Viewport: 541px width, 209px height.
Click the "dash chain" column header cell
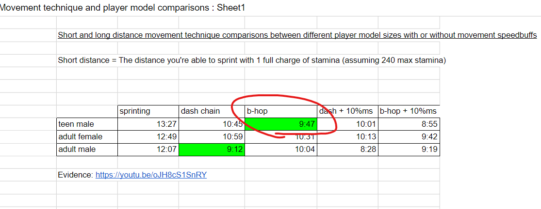pyautogui.click(x=212, y=111)
